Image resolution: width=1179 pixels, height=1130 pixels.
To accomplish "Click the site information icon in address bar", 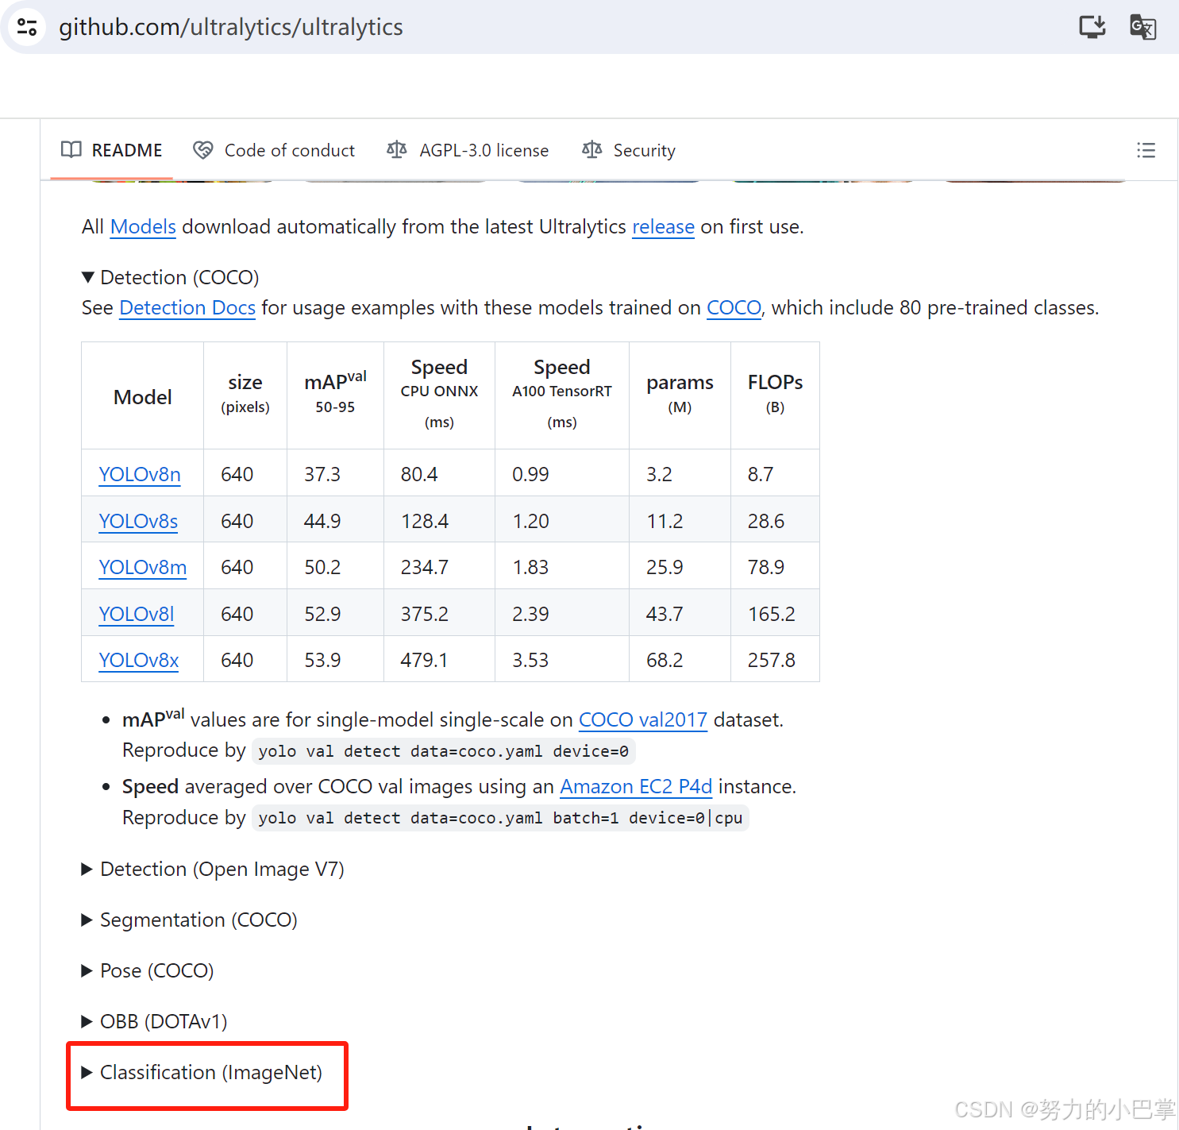I will pos(27,27).
